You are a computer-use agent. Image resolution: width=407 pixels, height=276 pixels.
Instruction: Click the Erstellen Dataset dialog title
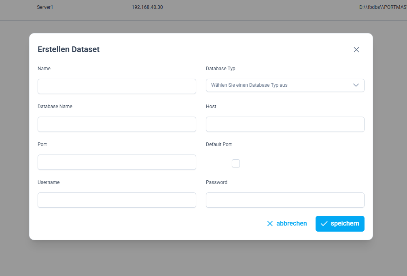click(x=68, y=50)
